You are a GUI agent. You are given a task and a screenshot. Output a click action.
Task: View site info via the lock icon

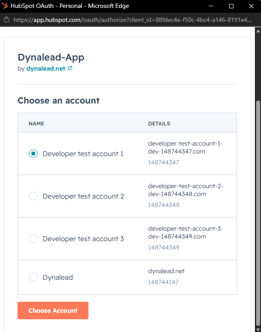pos(7,20)
